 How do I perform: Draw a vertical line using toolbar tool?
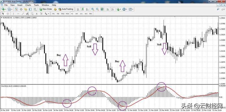click(x=14, y=14)
